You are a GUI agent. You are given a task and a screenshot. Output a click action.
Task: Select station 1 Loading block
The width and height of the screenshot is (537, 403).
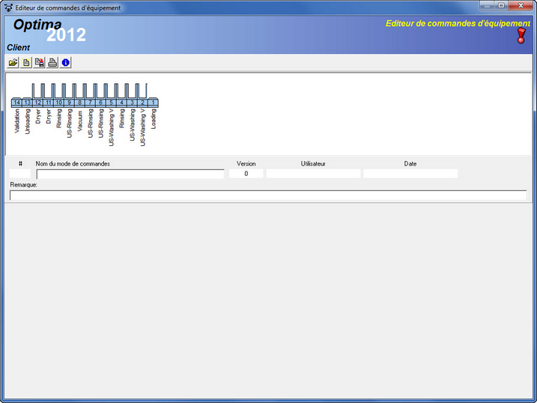point(153,103)
